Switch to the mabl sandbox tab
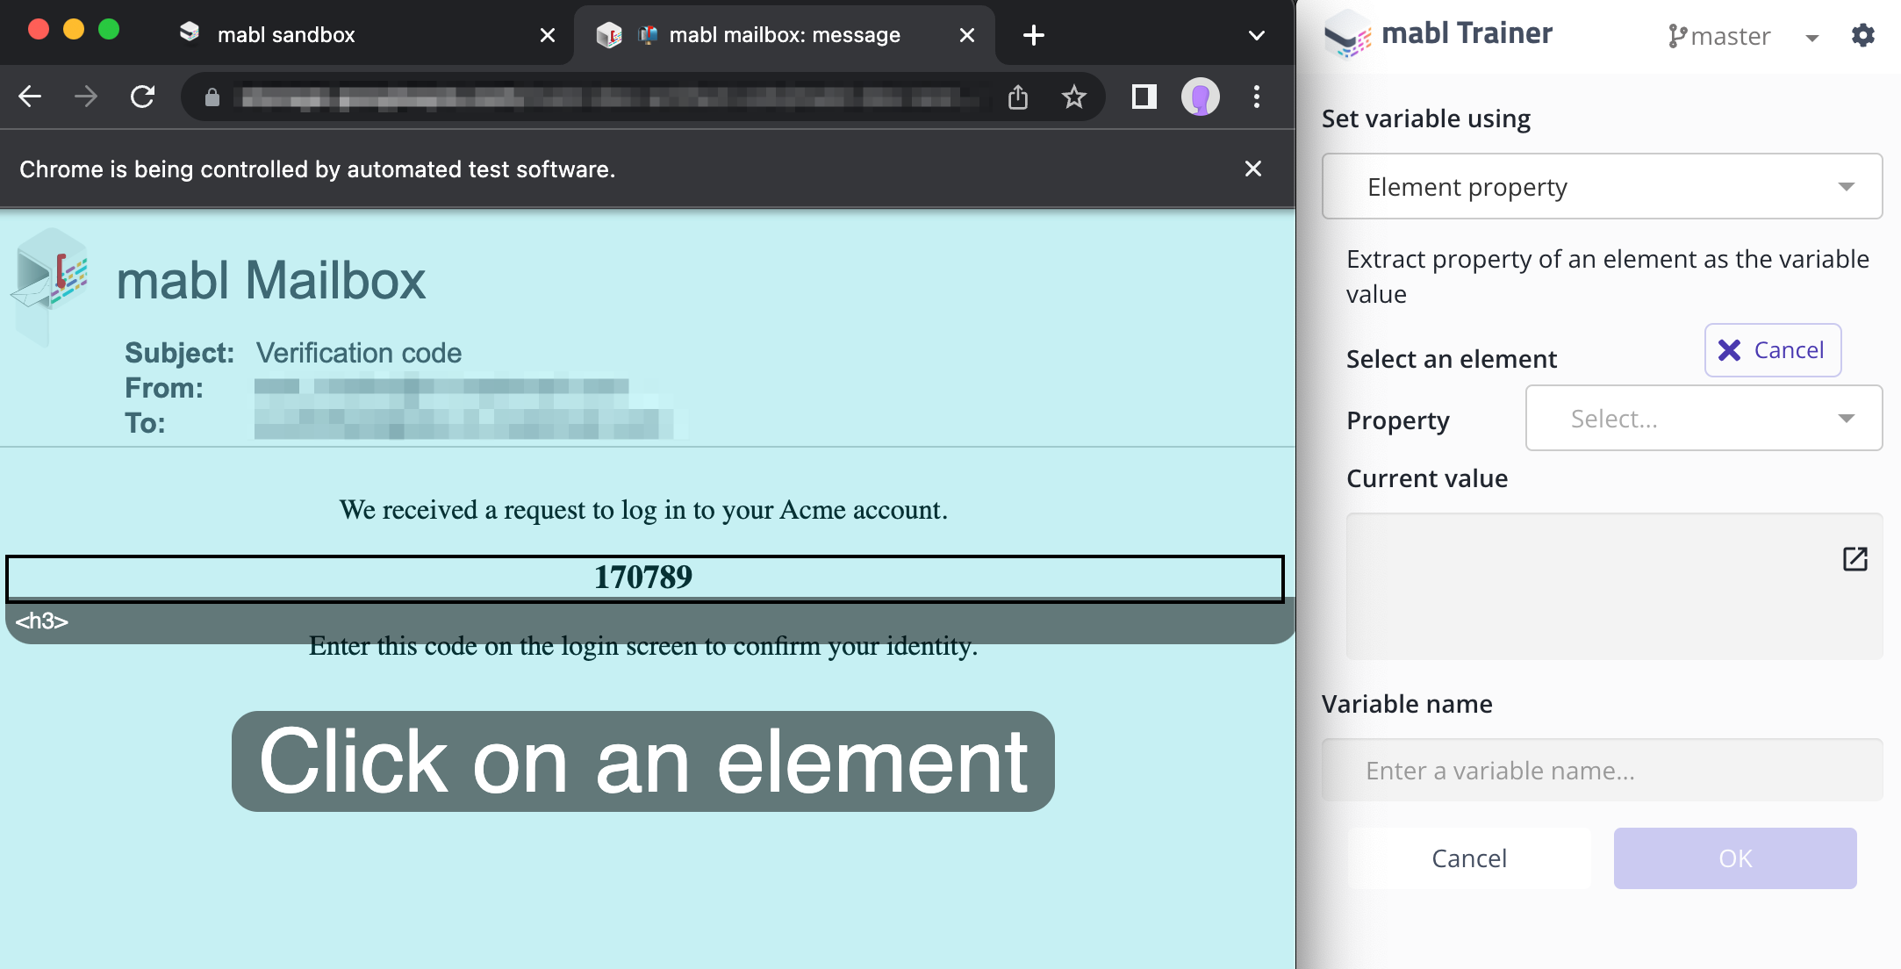The height and width of the screenshot is (969, 1901). (x=286, y=35)
